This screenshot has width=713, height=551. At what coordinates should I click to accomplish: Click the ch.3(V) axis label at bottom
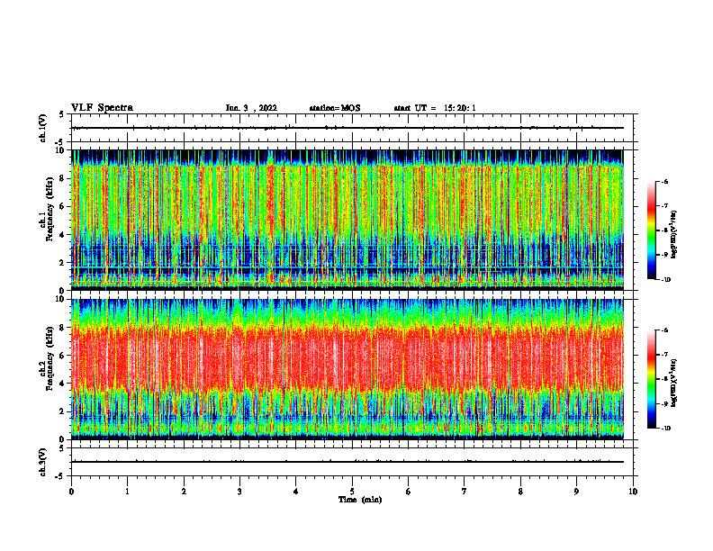(x=43, y=463)
